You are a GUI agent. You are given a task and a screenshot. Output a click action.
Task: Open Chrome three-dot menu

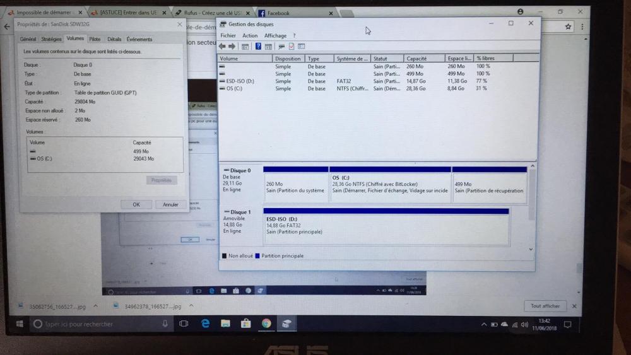pos(582,27)
